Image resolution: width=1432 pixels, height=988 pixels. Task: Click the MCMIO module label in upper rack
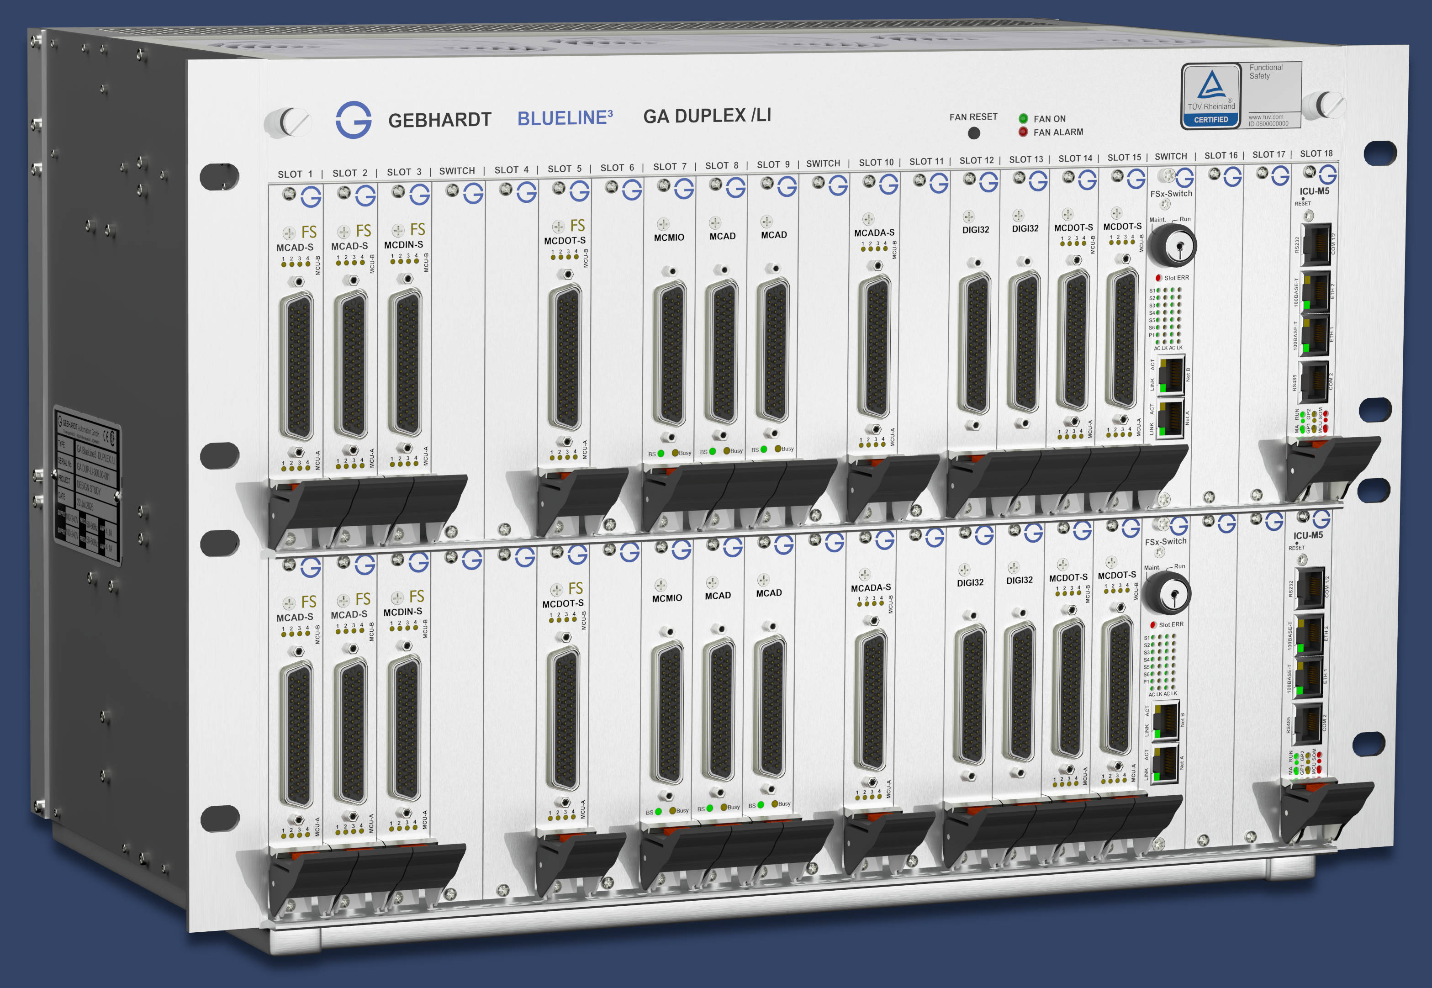[x=669, y=238]
